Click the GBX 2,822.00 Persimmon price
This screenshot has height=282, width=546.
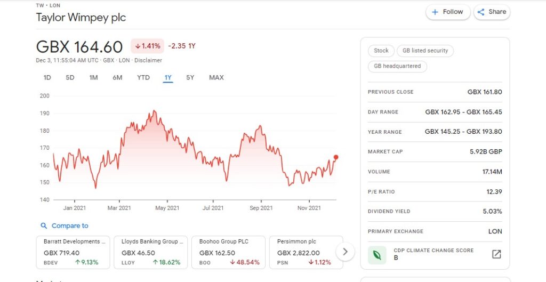tap(299, 253)
